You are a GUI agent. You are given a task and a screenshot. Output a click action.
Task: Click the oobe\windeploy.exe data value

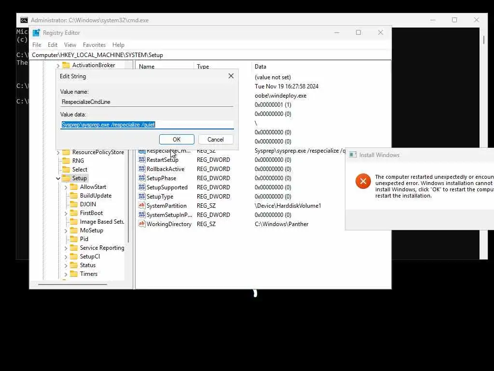pos(280,96)
